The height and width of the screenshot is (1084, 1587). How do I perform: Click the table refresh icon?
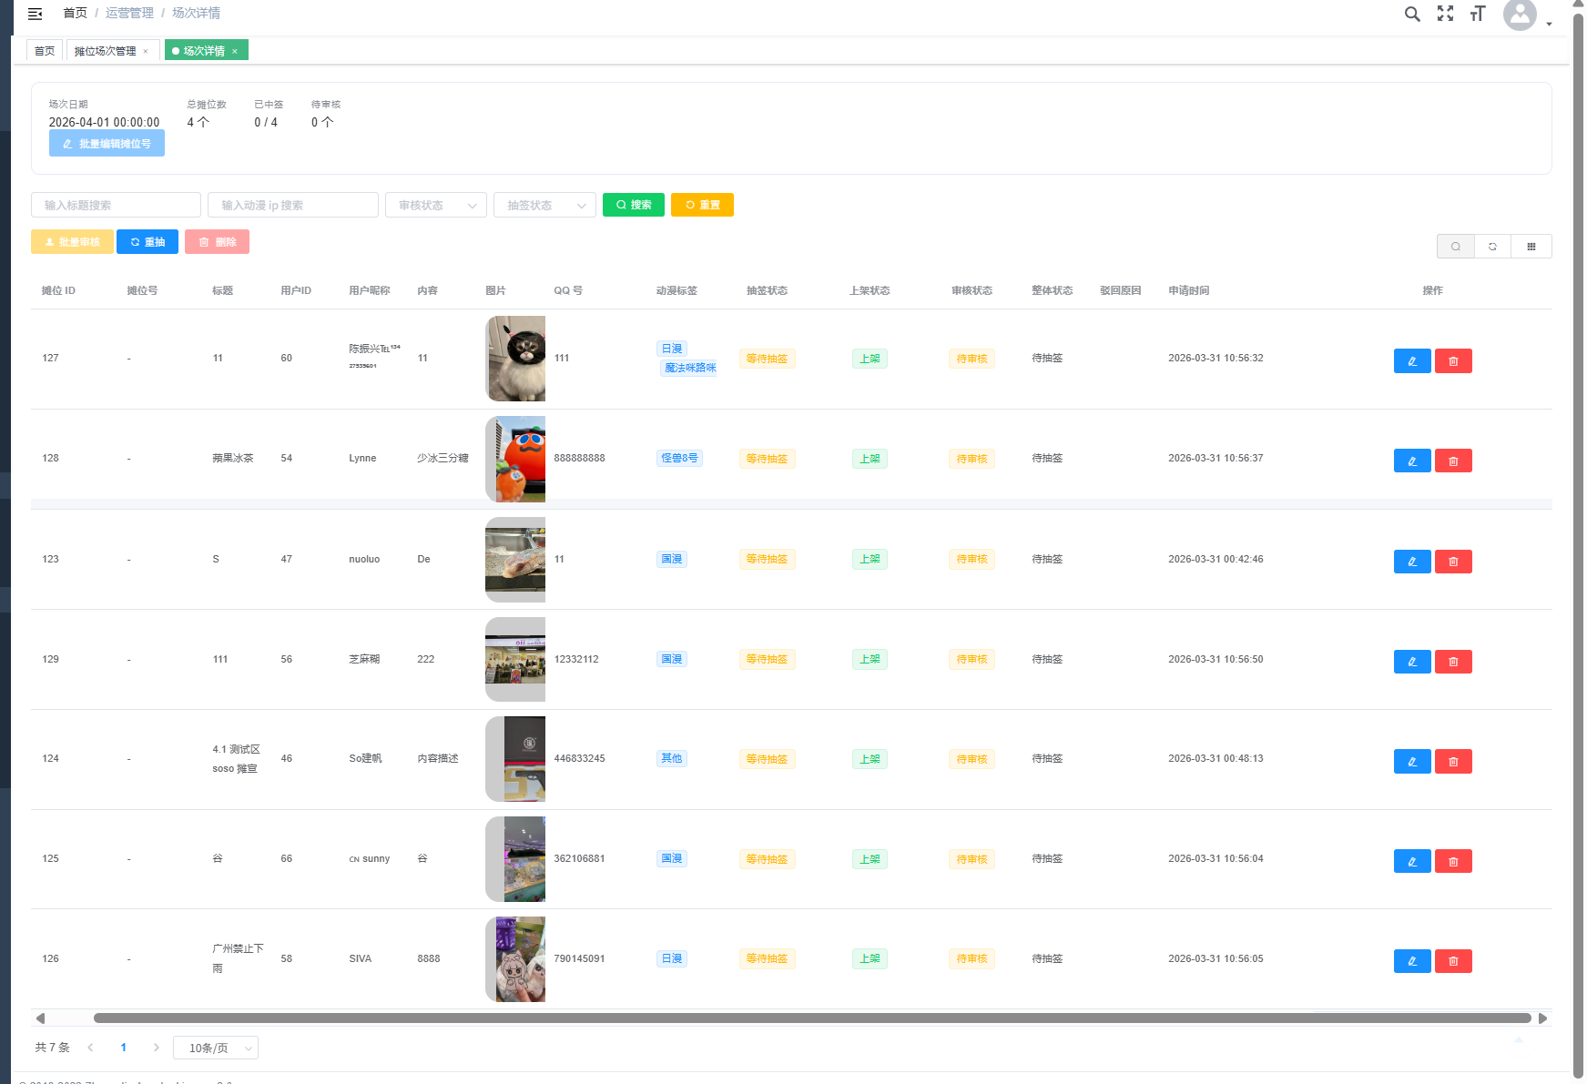pos(1492,247)
